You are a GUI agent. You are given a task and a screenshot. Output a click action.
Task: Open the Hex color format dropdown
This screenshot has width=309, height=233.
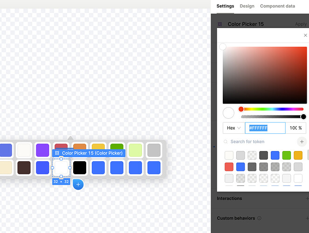click(x=233, y=128)
